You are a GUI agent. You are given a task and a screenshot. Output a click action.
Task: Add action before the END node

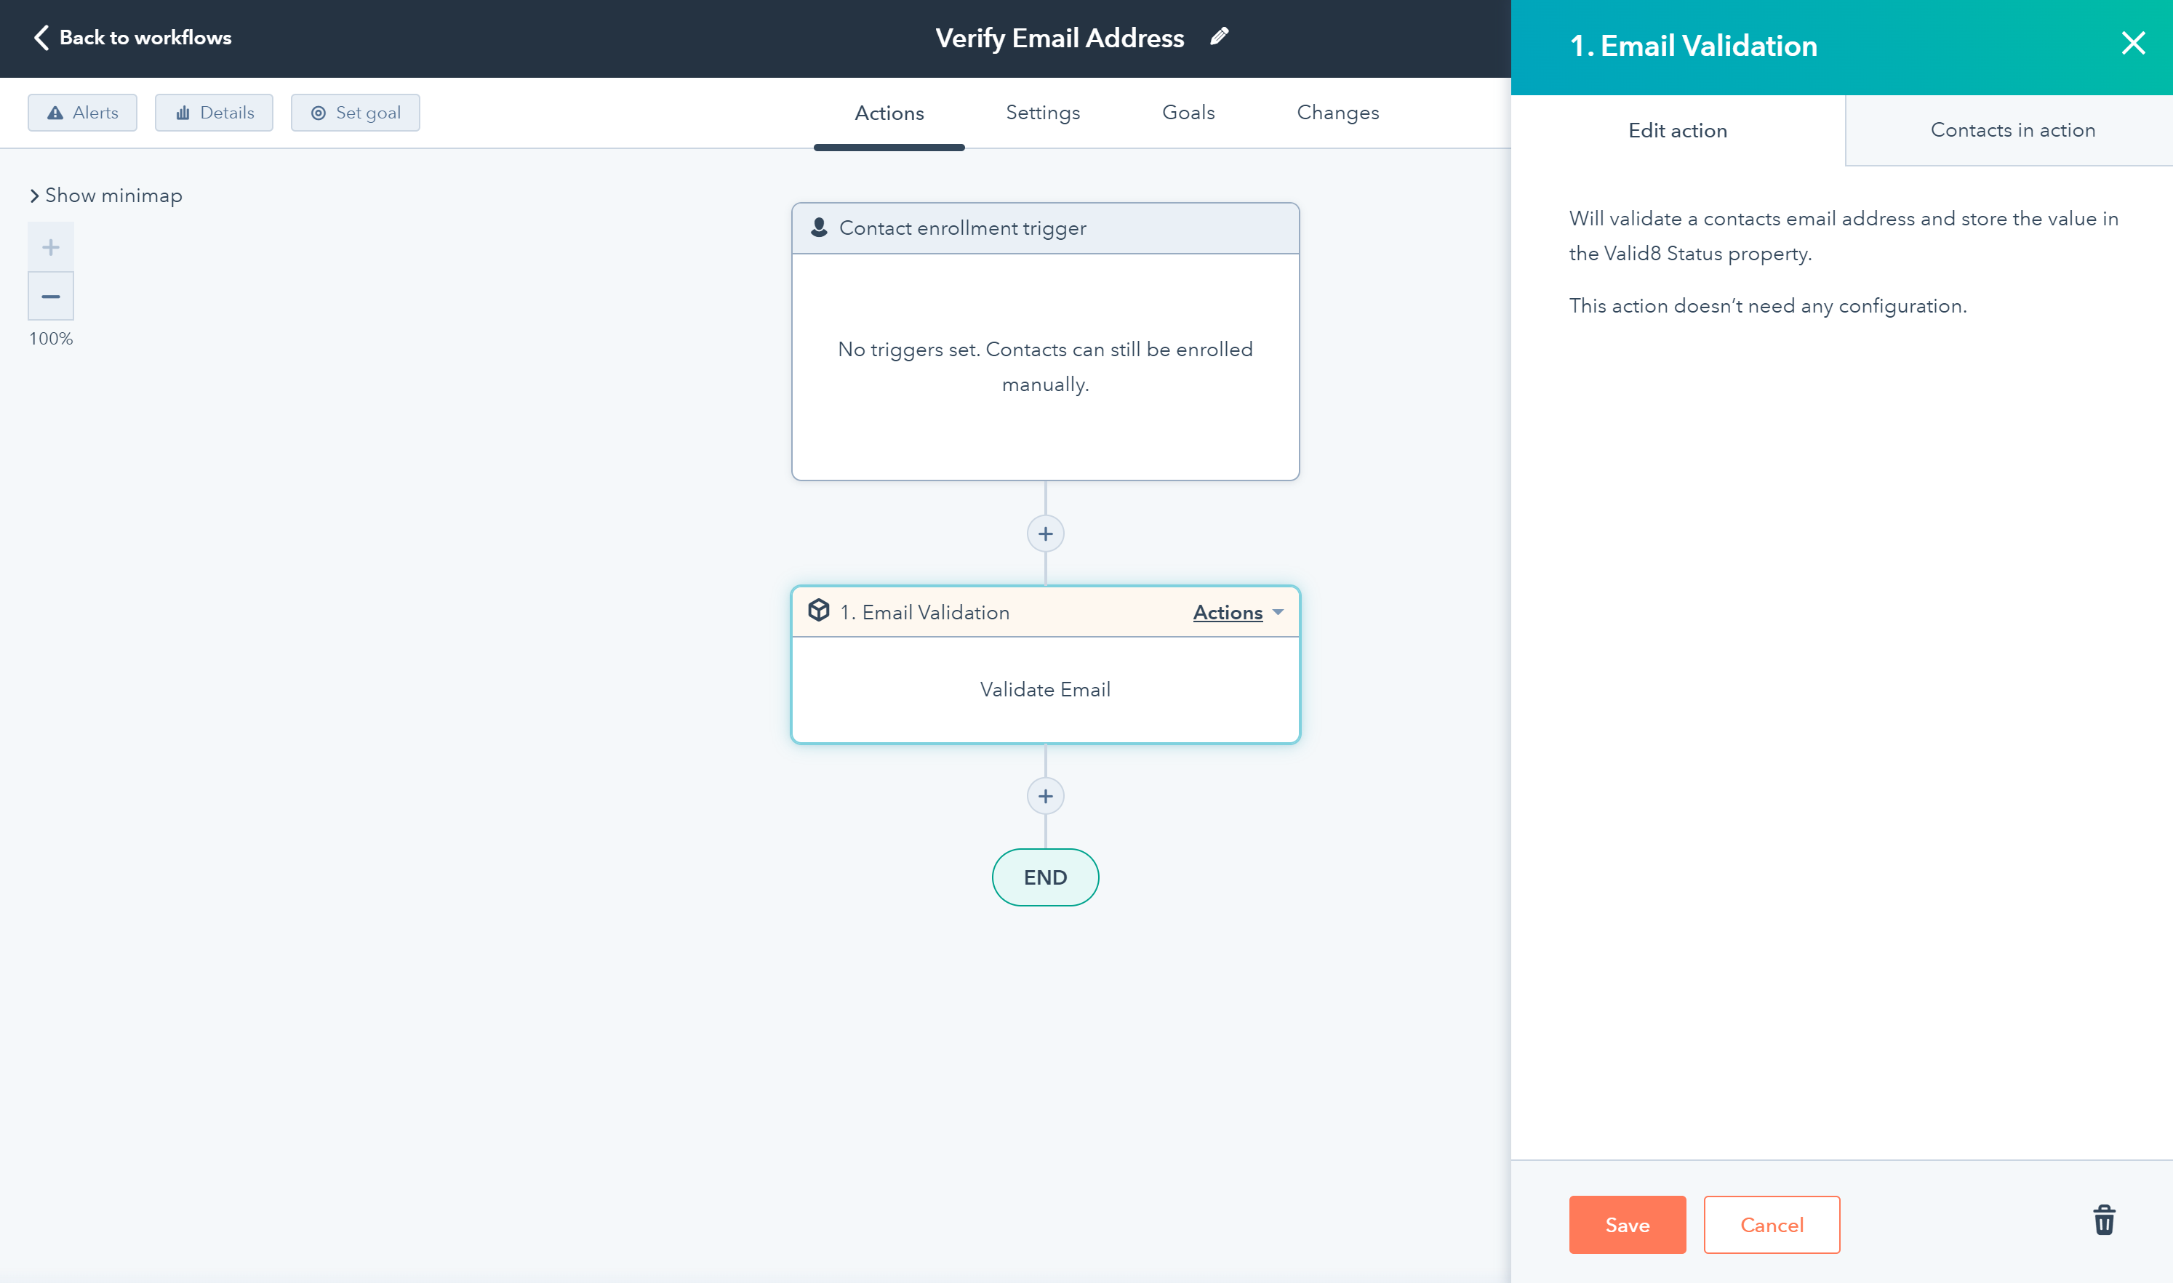pyautogui.click(x=1046, y=796)
